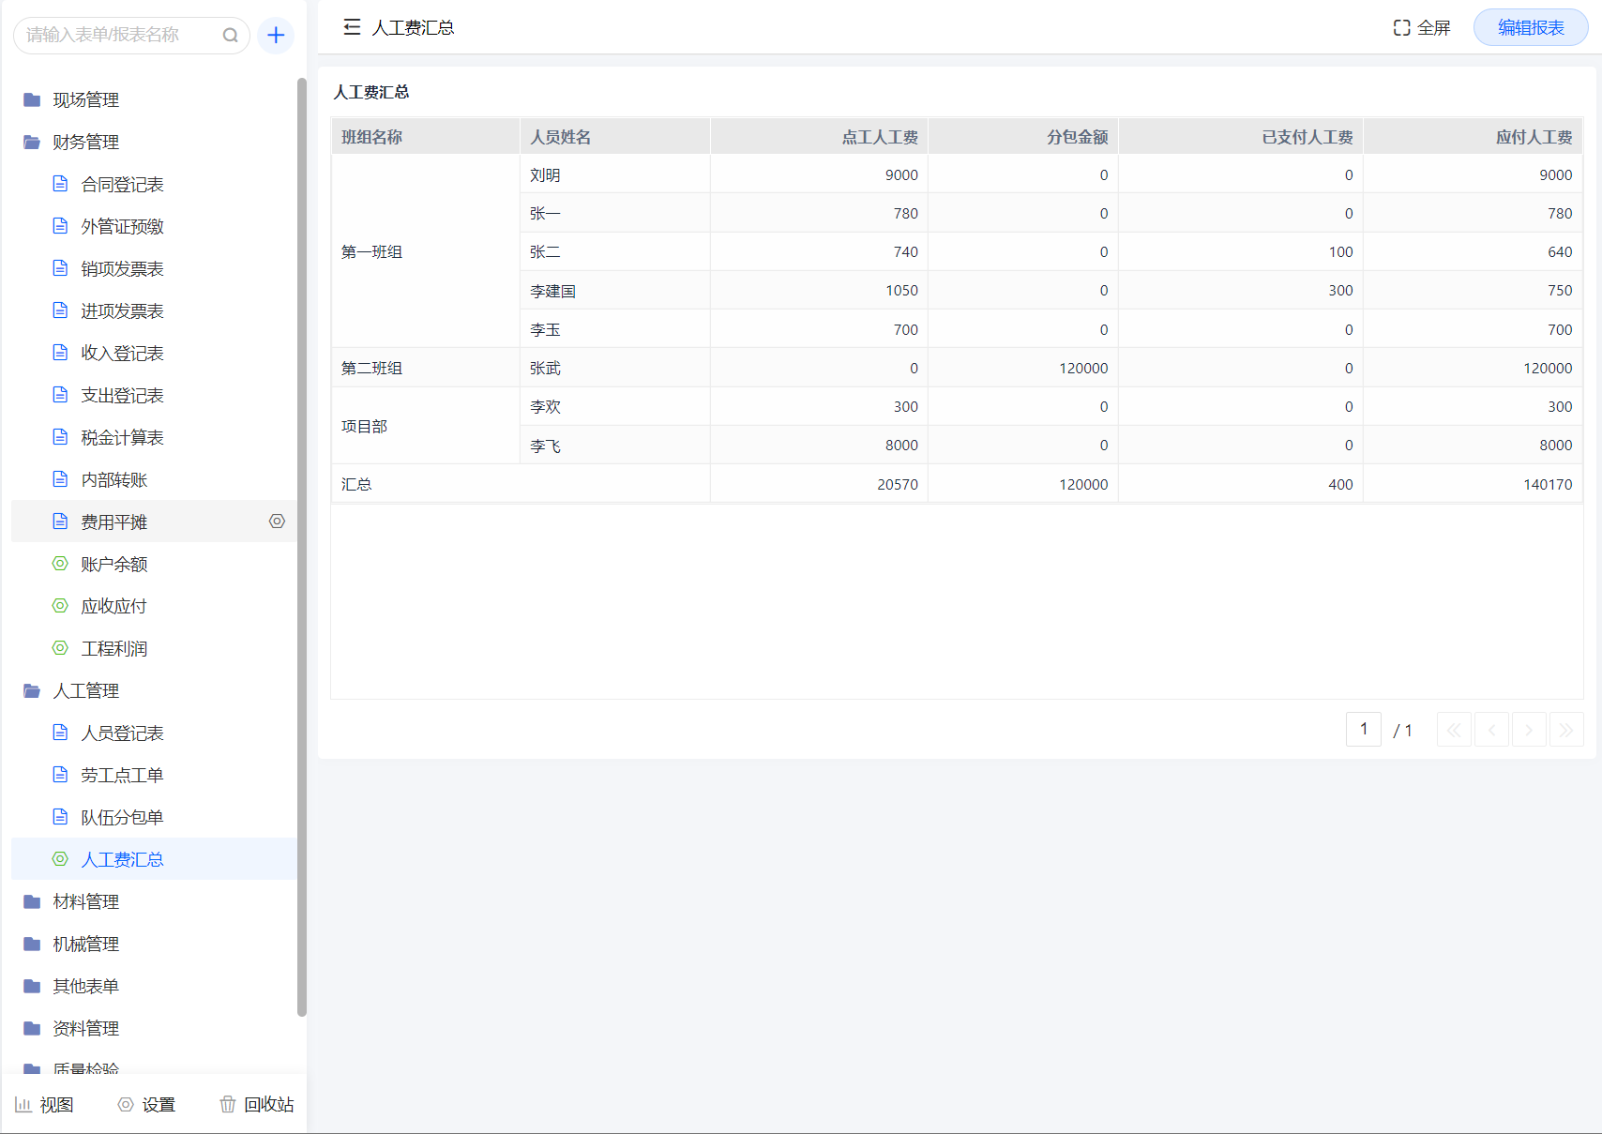Open the 账户余额 report
This screenshot has height=1134, width=1602.
[x=113, y=565]
